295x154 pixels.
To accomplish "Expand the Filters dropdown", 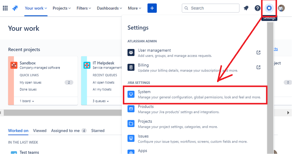I will (x=84, y=8).
